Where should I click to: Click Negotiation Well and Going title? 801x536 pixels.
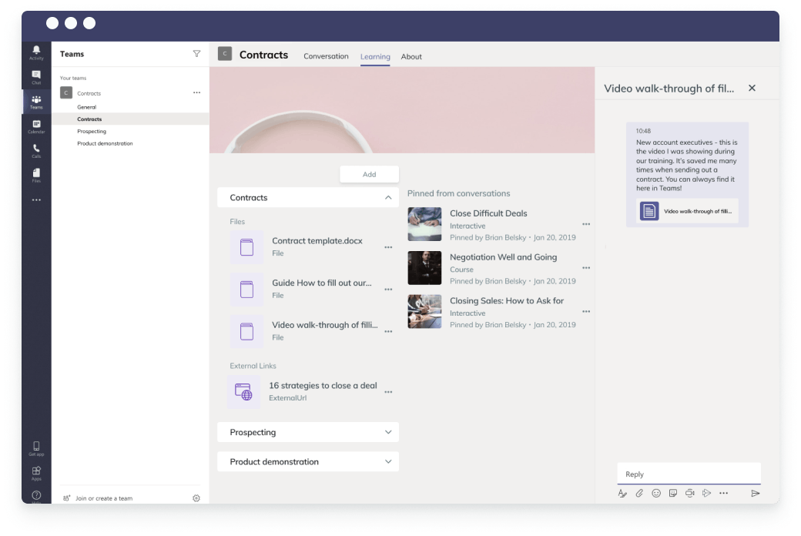coord(503,257)
